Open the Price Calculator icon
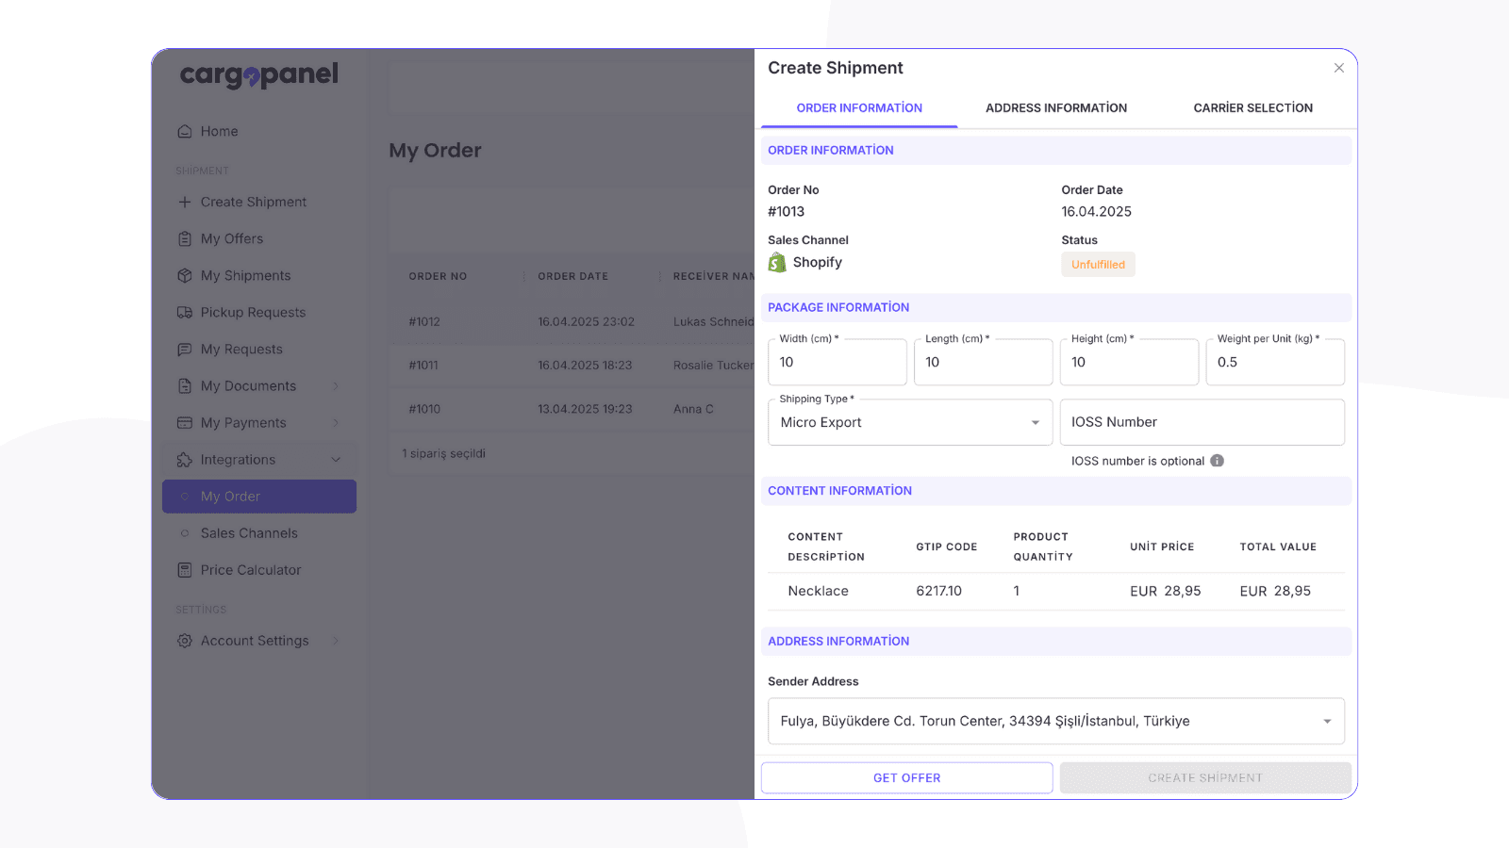The height and width of the screenshot is (848, 1509). coord(185,570)
